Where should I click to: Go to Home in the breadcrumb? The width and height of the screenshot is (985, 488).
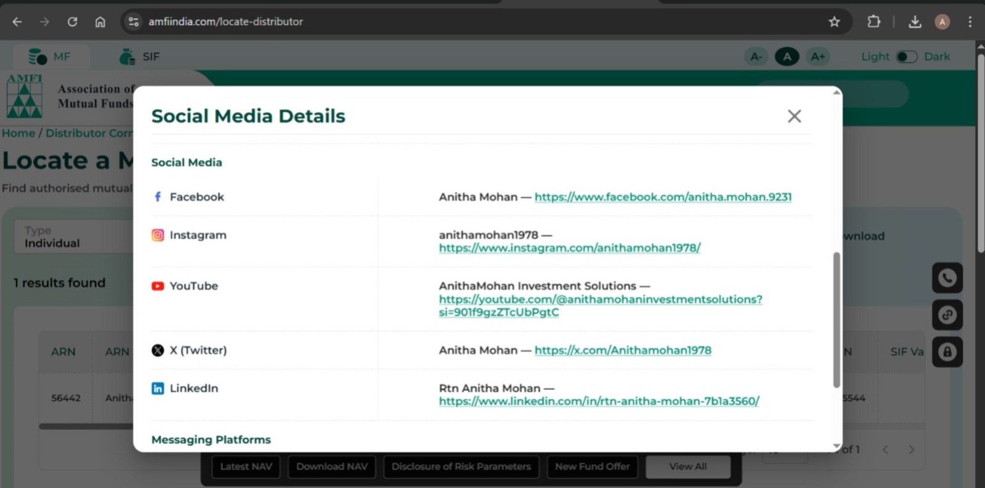(x=18, y=133)
